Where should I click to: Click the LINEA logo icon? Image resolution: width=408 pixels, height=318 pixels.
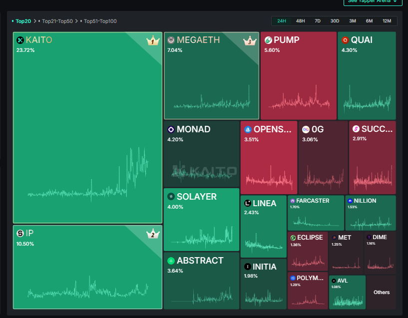248,203
